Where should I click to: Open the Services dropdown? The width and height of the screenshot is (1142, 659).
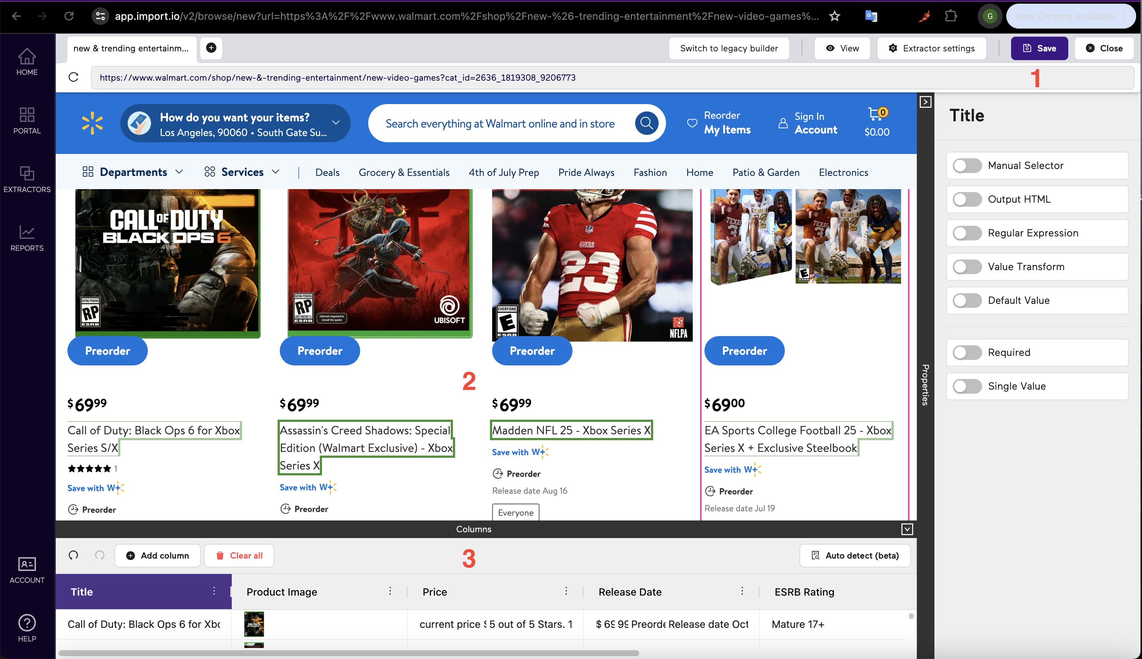click(x=243, y=172)
